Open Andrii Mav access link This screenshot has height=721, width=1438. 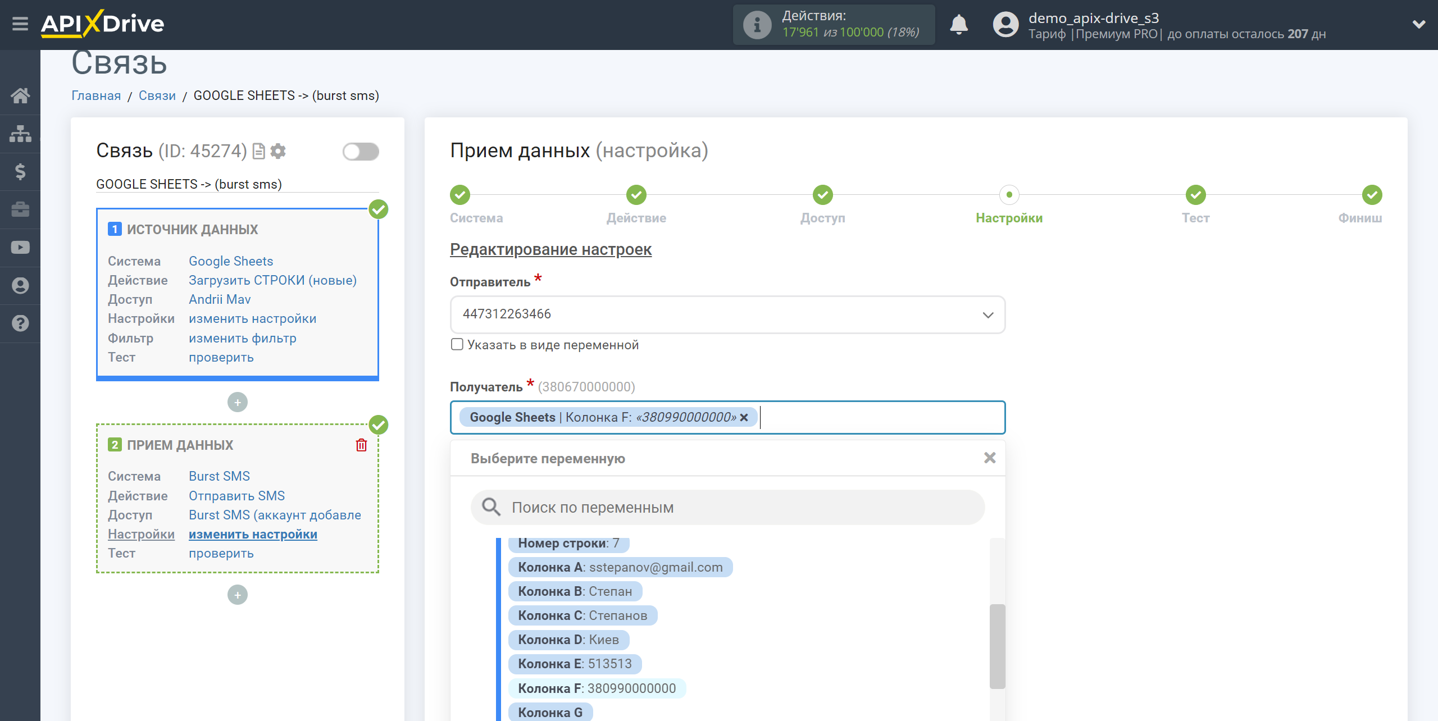(x=220, y=299)
